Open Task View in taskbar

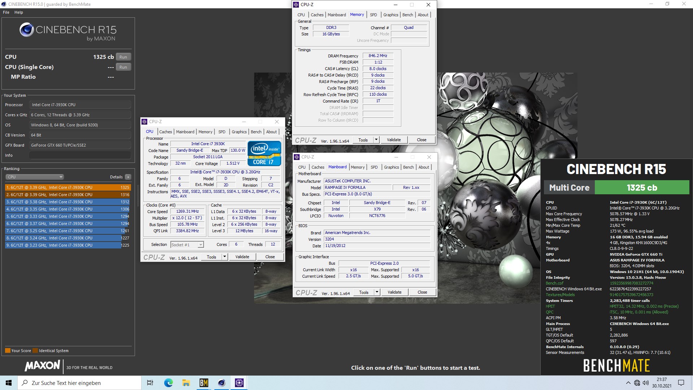pyautogui.click(x=150, y=383)
